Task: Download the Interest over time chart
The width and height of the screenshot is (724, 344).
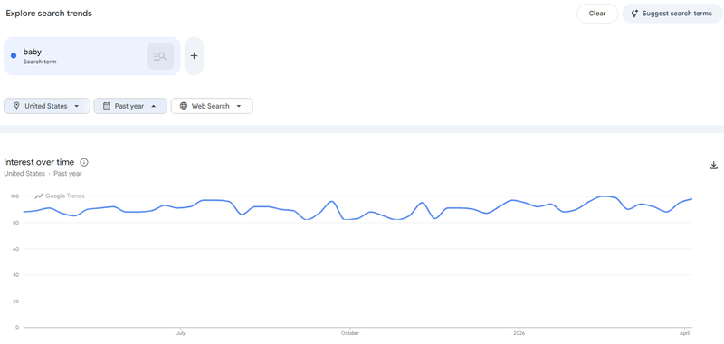Action: pos(713,166)
